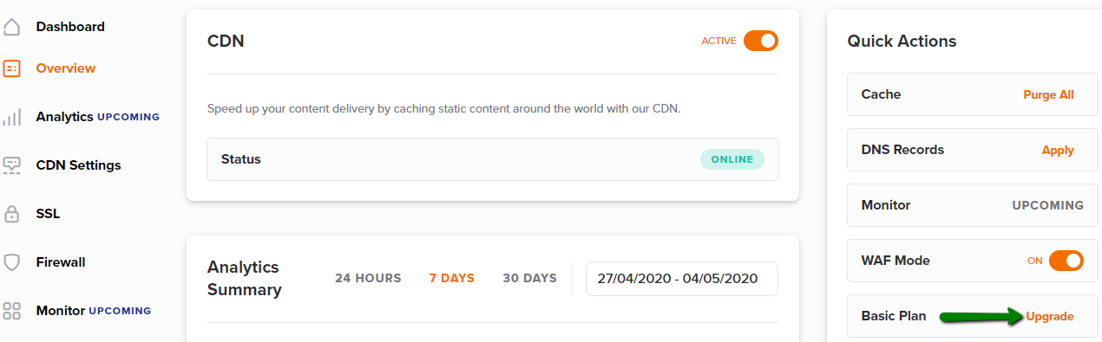Toggle the CDN active switch
The height and width of the screenshot is (342, 1102).
761,41
